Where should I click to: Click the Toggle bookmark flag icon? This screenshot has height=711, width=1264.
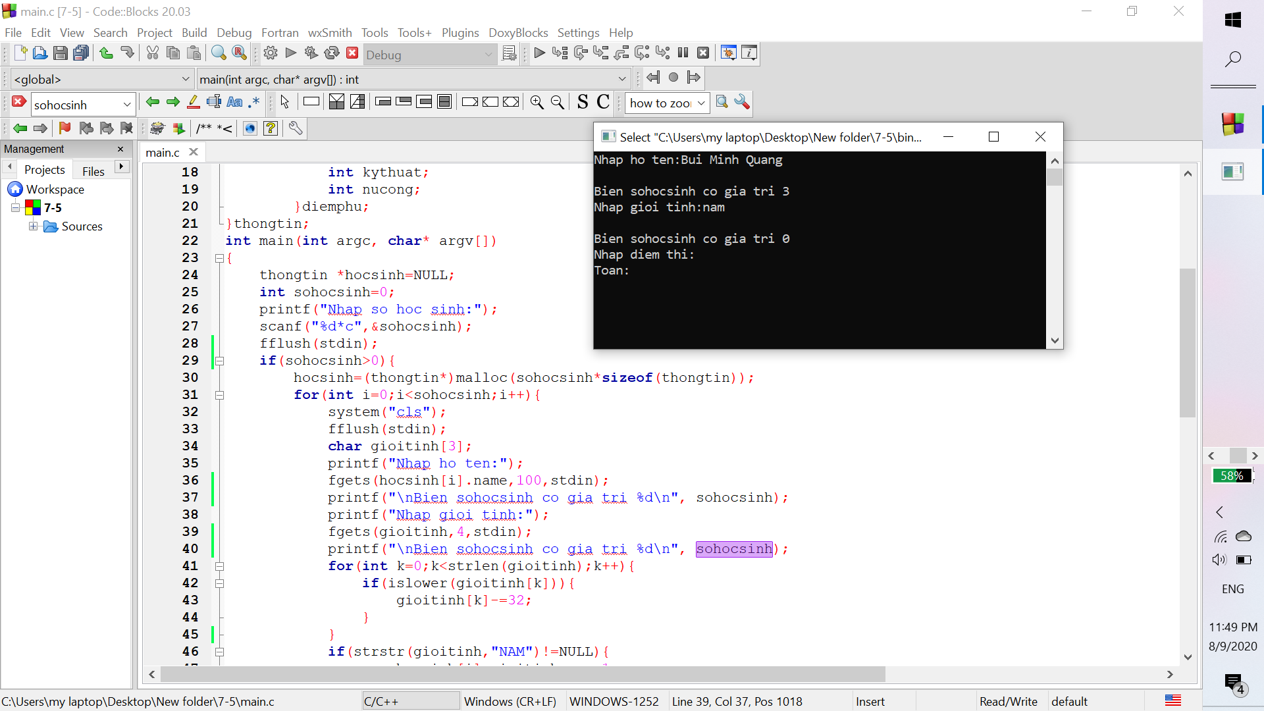click(65, 128)
